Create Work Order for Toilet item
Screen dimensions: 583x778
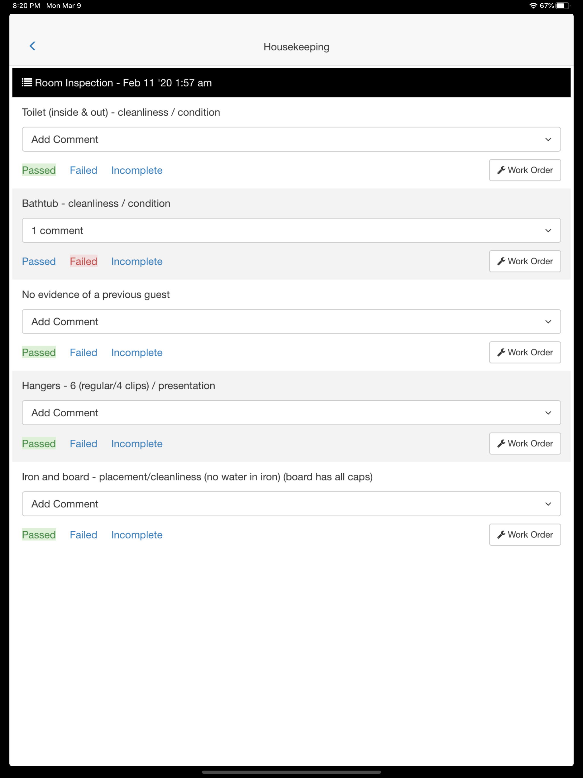[x=525, y=170]
